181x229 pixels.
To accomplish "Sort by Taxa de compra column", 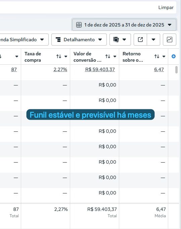I will click(59, 56).
